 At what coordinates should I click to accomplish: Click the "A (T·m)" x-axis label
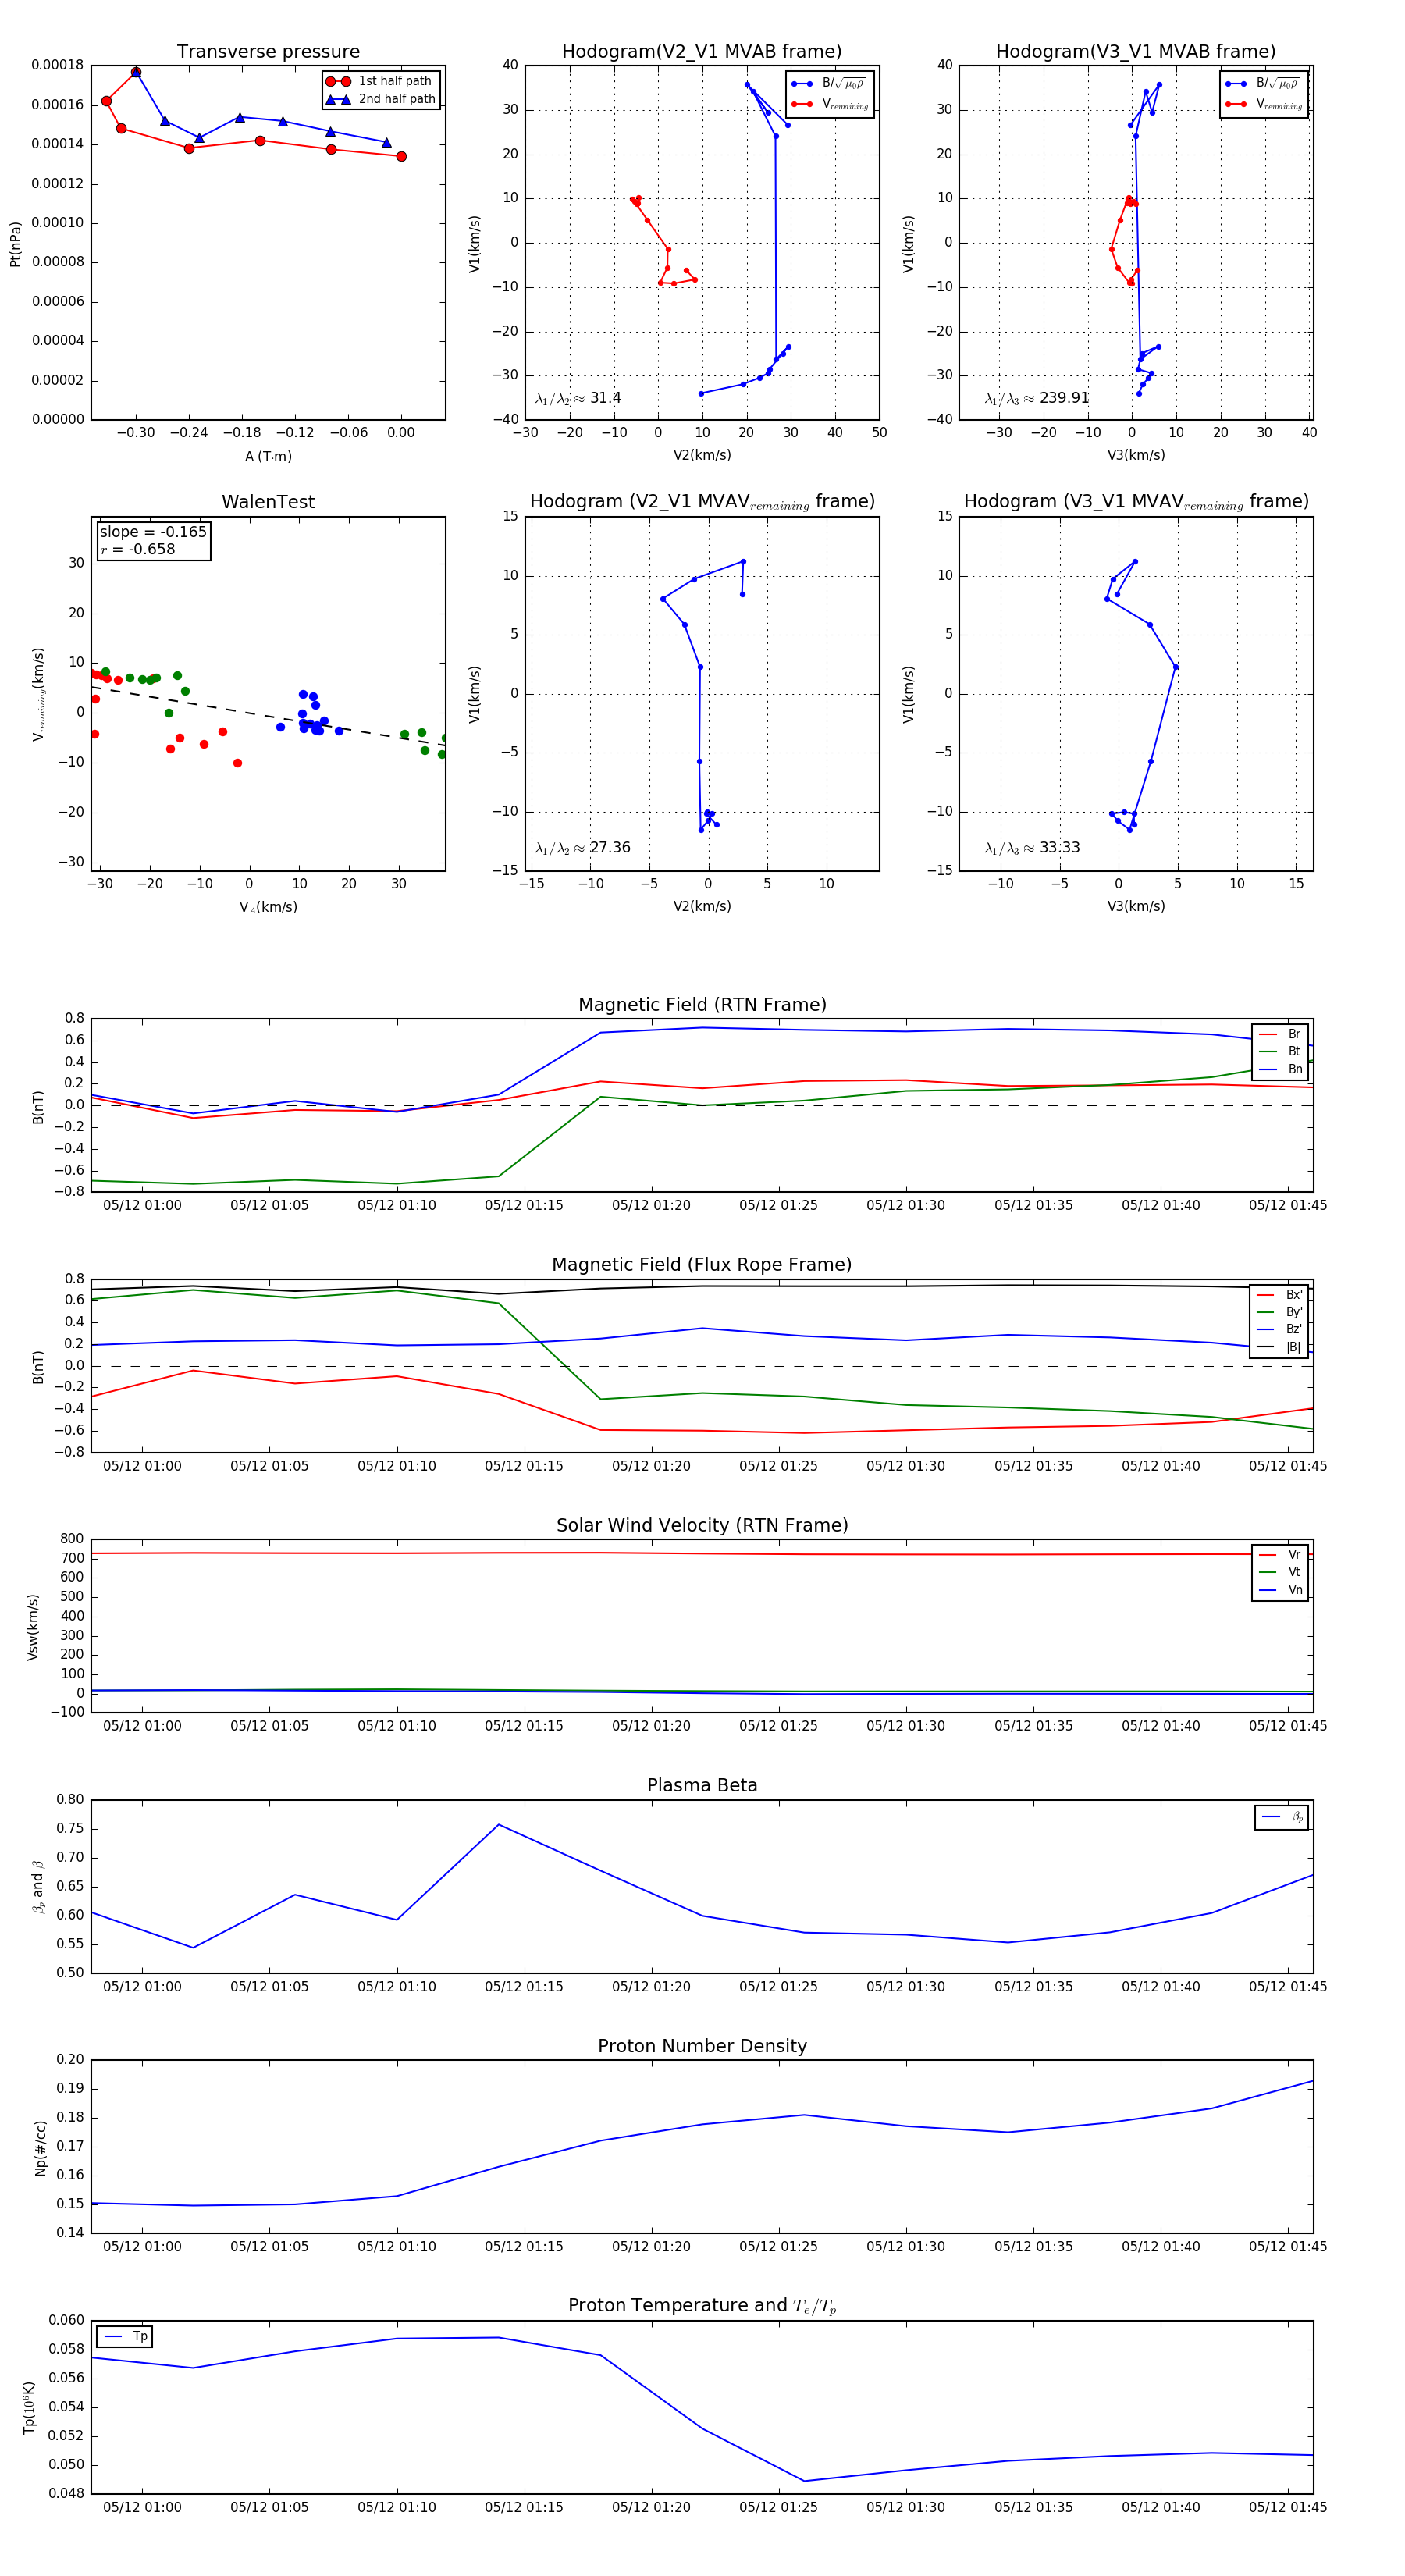268,456
